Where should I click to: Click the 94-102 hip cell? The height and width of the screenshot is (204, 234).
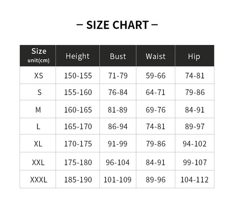pos(195,144)
